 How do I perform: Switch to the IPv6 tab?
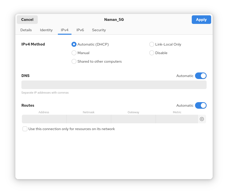[80, 30]
